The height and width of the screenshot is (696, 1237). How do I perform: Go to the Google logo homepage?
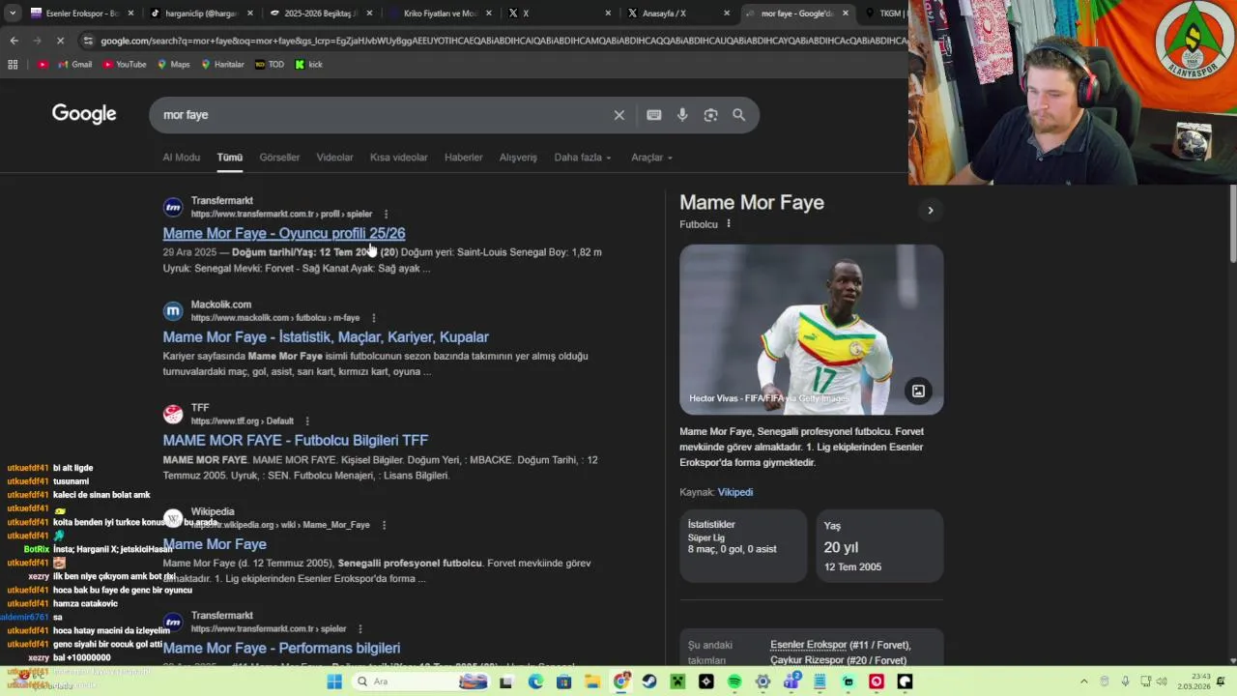[84, 114]
